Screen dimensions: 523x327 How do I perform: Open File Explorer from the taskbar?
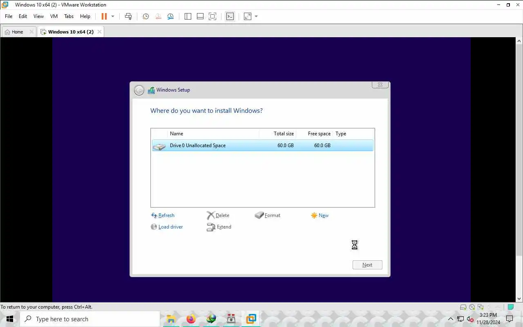[171, 319]
